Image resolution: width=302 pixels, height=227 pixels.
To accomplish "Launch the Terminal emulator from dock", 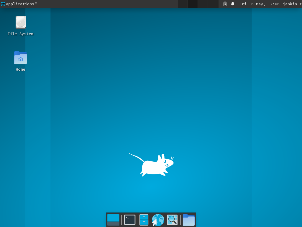I will pos(130,220).
